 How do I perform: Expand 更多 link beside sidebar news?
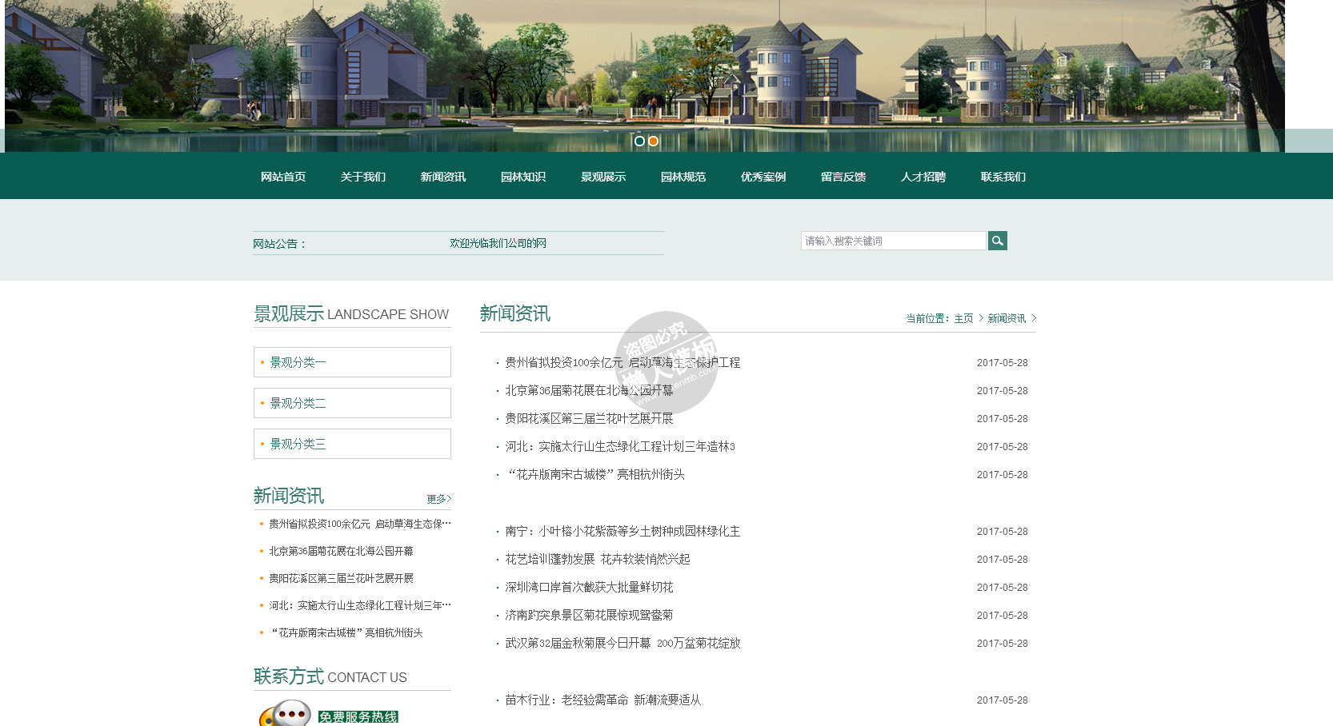click(438, 499)
